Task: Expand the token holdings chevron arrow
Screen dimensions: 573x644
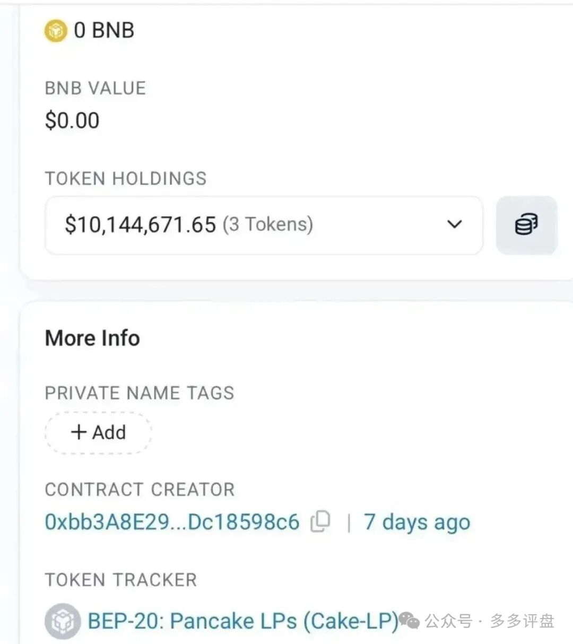Action: [x=454, y=225]
